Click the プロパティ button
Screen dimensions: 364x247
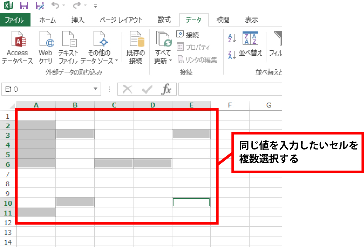tap(193, 47)
